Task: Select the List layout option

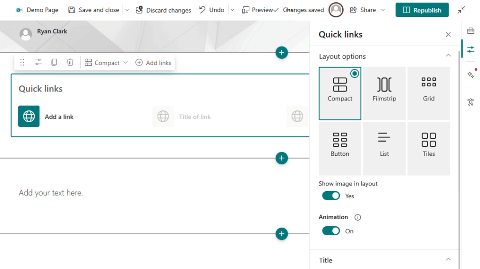Action: pyautogui.click(x=384, y=148)
